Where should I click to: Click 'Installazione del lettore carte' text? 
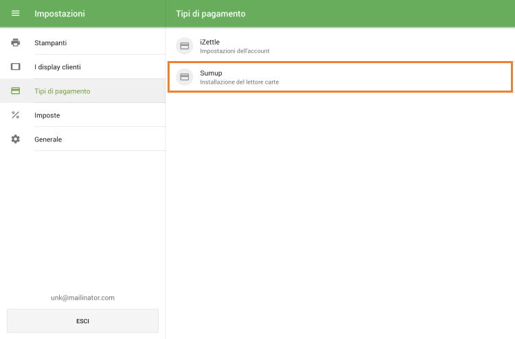(x=239, y=82)
